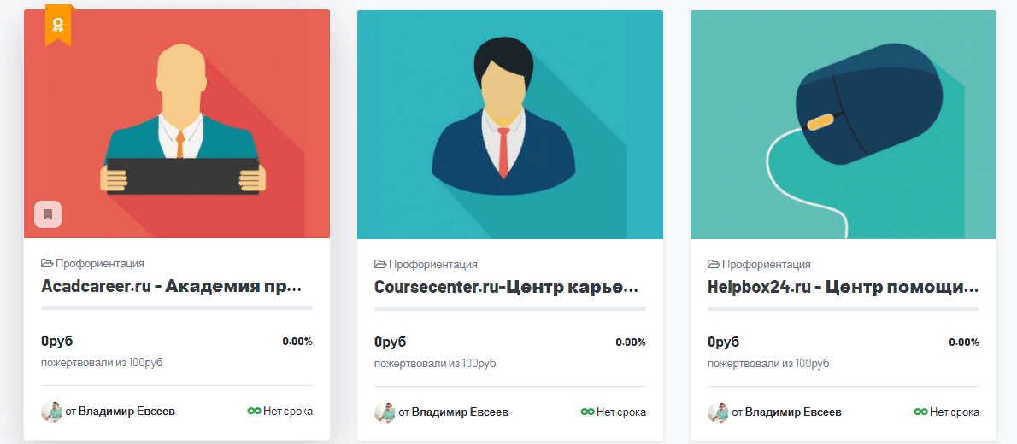Open the Acadcareer.ru campaign title

171,287
